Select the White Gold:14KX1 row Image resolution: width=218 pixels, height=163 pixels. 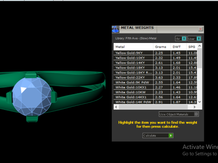point(155,97)
